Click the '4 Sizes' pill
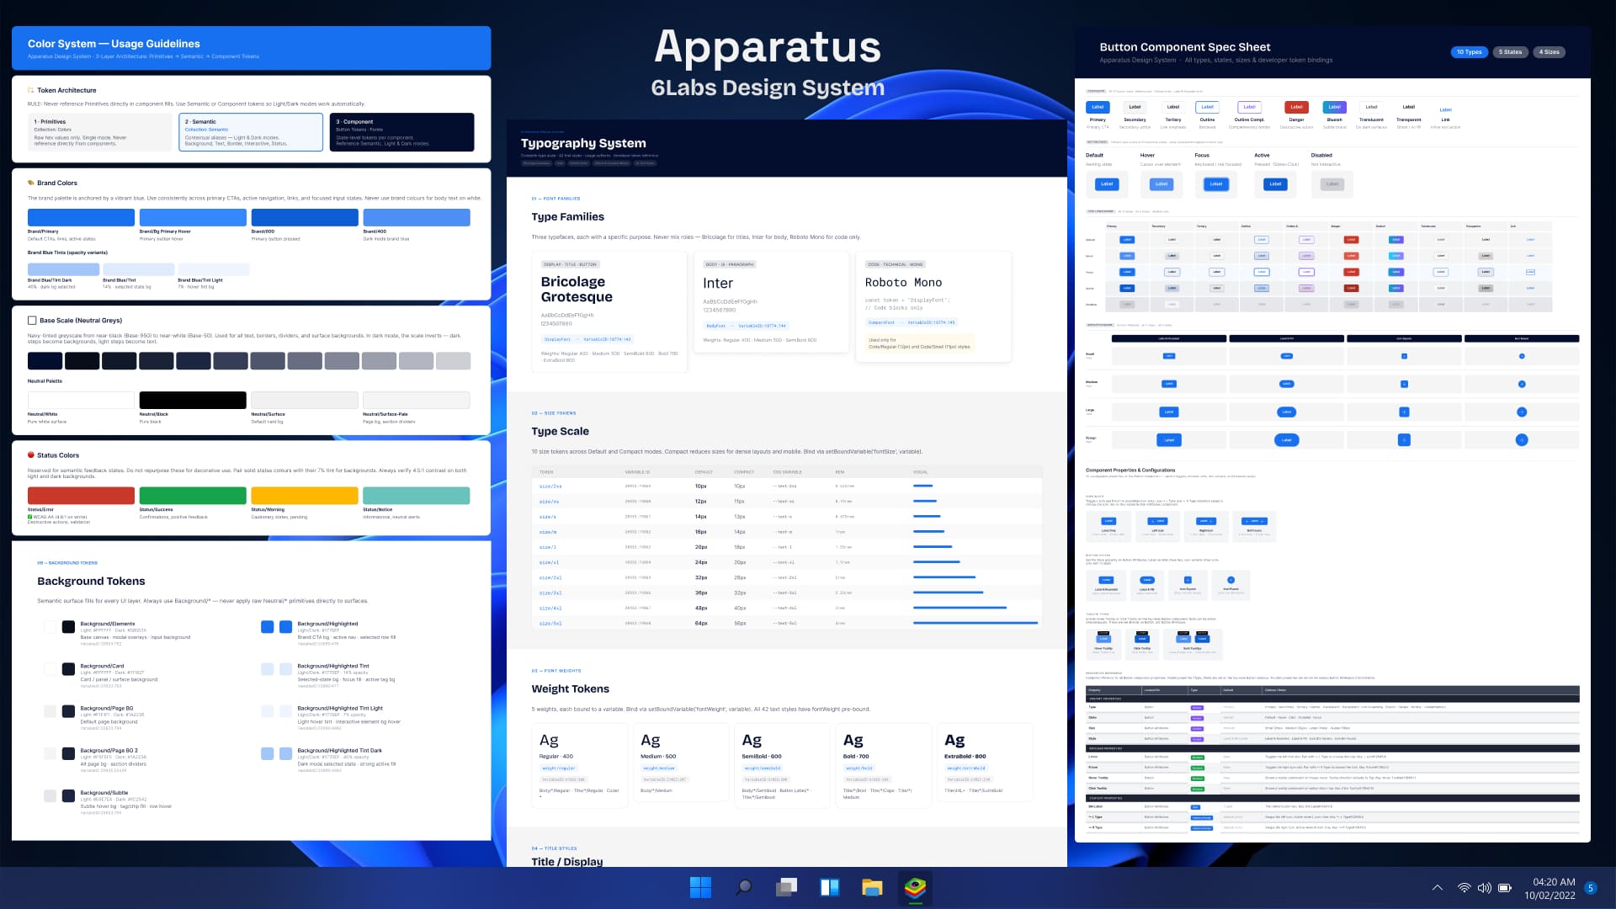1616x909 pixels. [x=1550, y=52]
